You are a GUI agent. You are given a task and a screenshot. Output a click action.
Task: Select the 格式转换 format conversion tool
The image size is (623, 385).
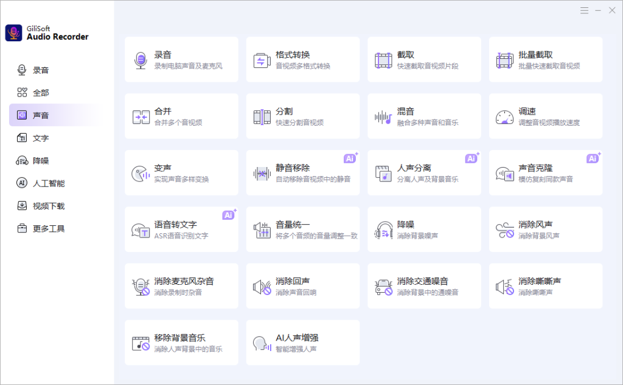(302, 59)
